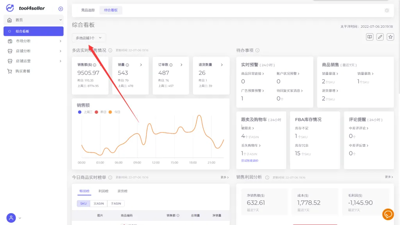Viewport: 400px width, 225px height.
Task: Click info icon beside 订单数
Action: [x=171, y=65]
